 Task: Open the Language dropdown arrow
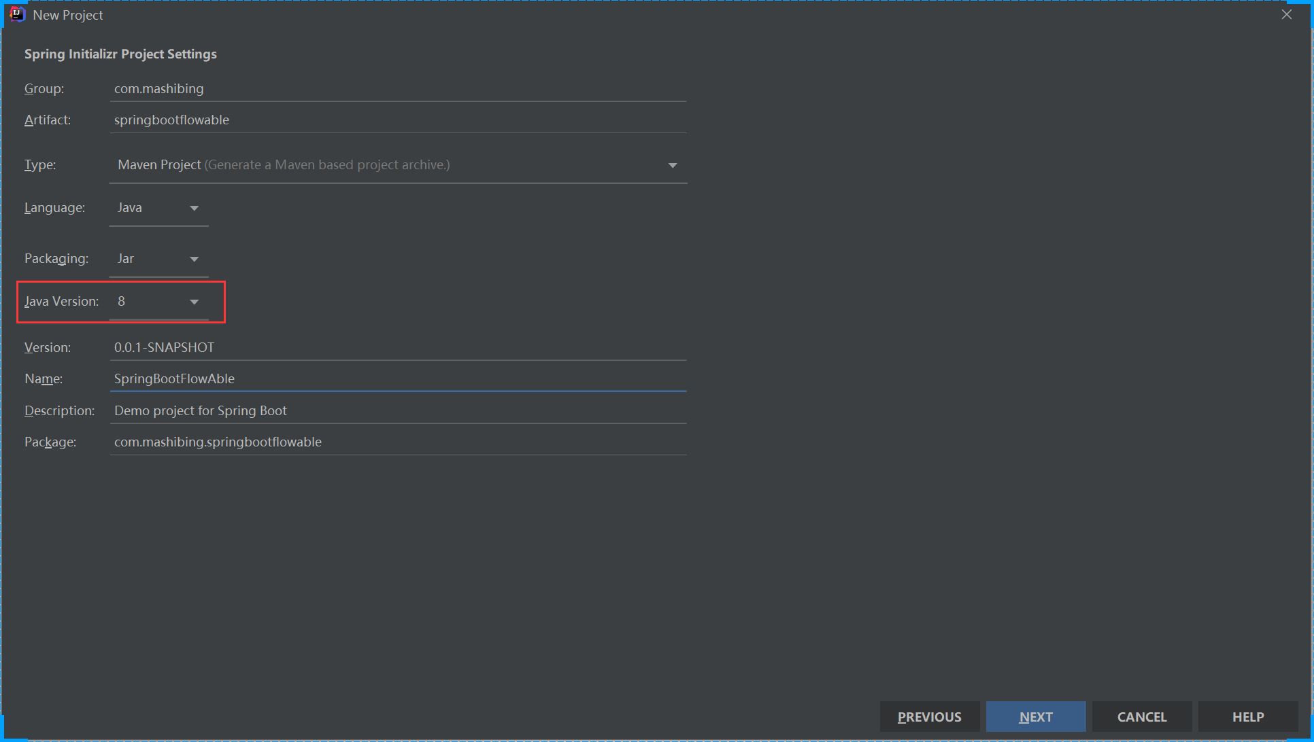coord(194,208)
